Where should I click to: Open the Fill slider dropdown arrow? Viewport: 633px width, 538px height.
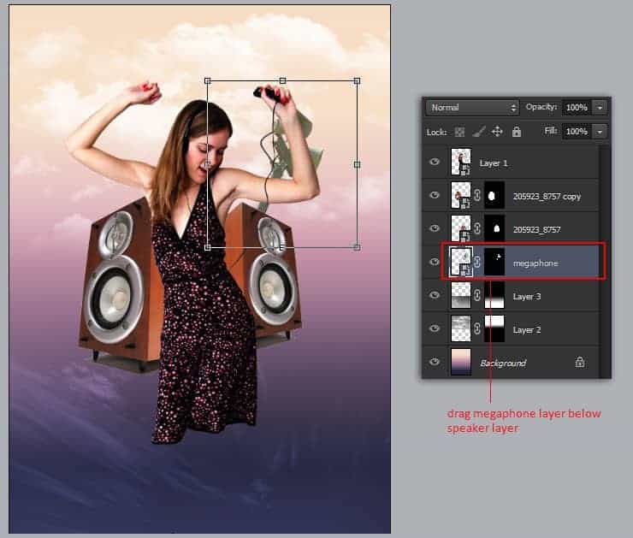(600, 132)
